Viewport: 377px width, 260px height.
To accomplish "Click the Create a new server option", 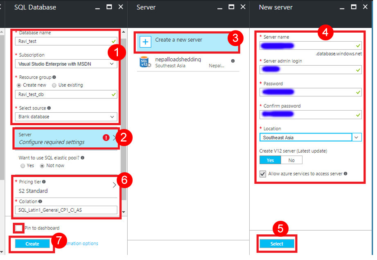I will coord(187,42).
